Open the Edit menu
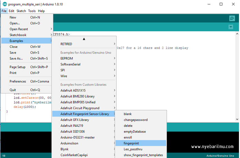Viewport: 240px width, 158px height. [x=11, y=11]
